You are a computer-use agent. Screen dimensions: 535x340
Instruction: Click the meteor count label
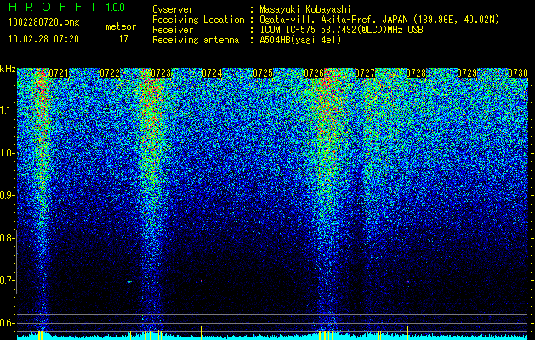pos(121,26)
